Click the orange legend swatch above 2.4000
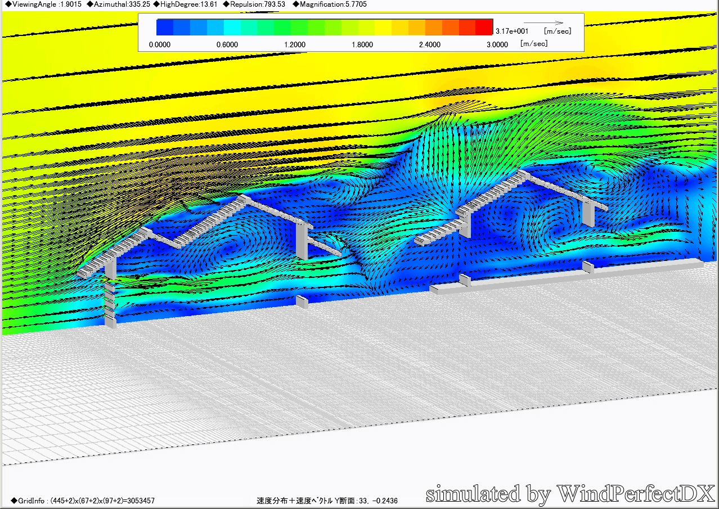Screen dimensions: 719x509 coord(433,28)
